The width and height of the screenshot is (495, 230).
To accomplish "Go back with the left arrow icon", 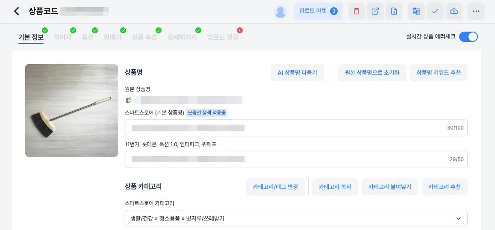I will 16,12.
